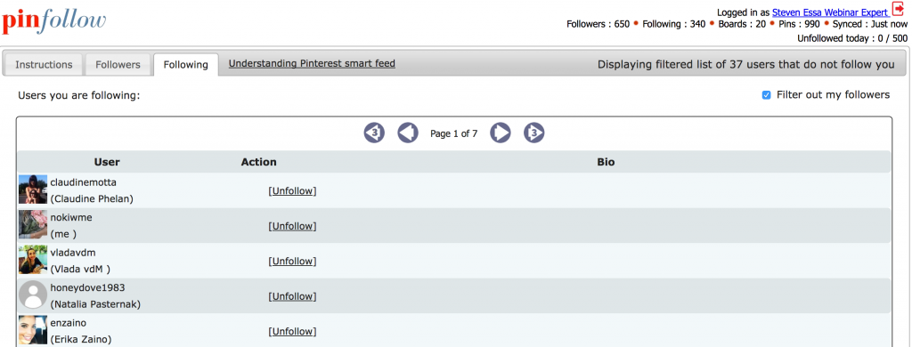Screen dimensions: 912x347
Task: Unfollow user vladavdm
Action: tap(292, 261)
